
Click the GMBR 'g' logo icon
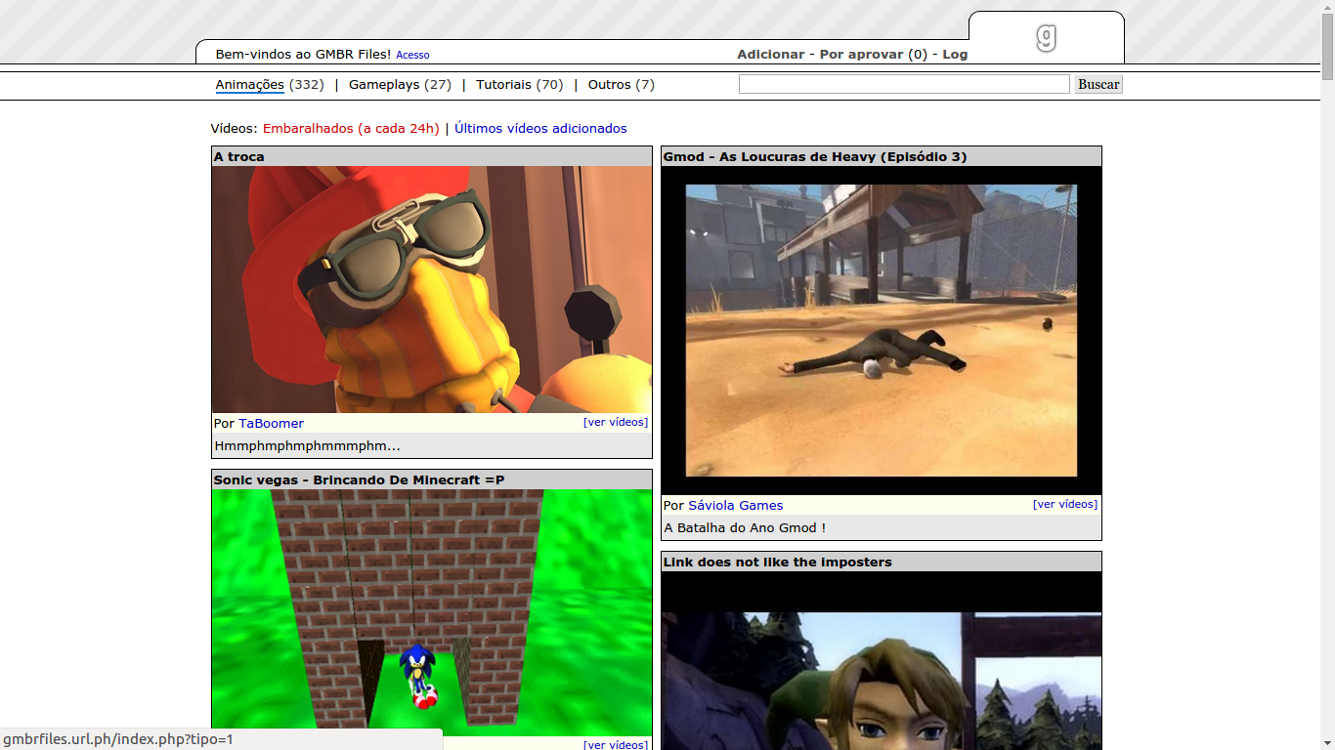[1046, 38]
